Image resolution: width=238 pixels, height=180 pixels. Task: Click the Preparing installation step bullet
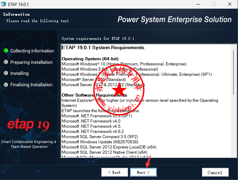tap(6, 62)
